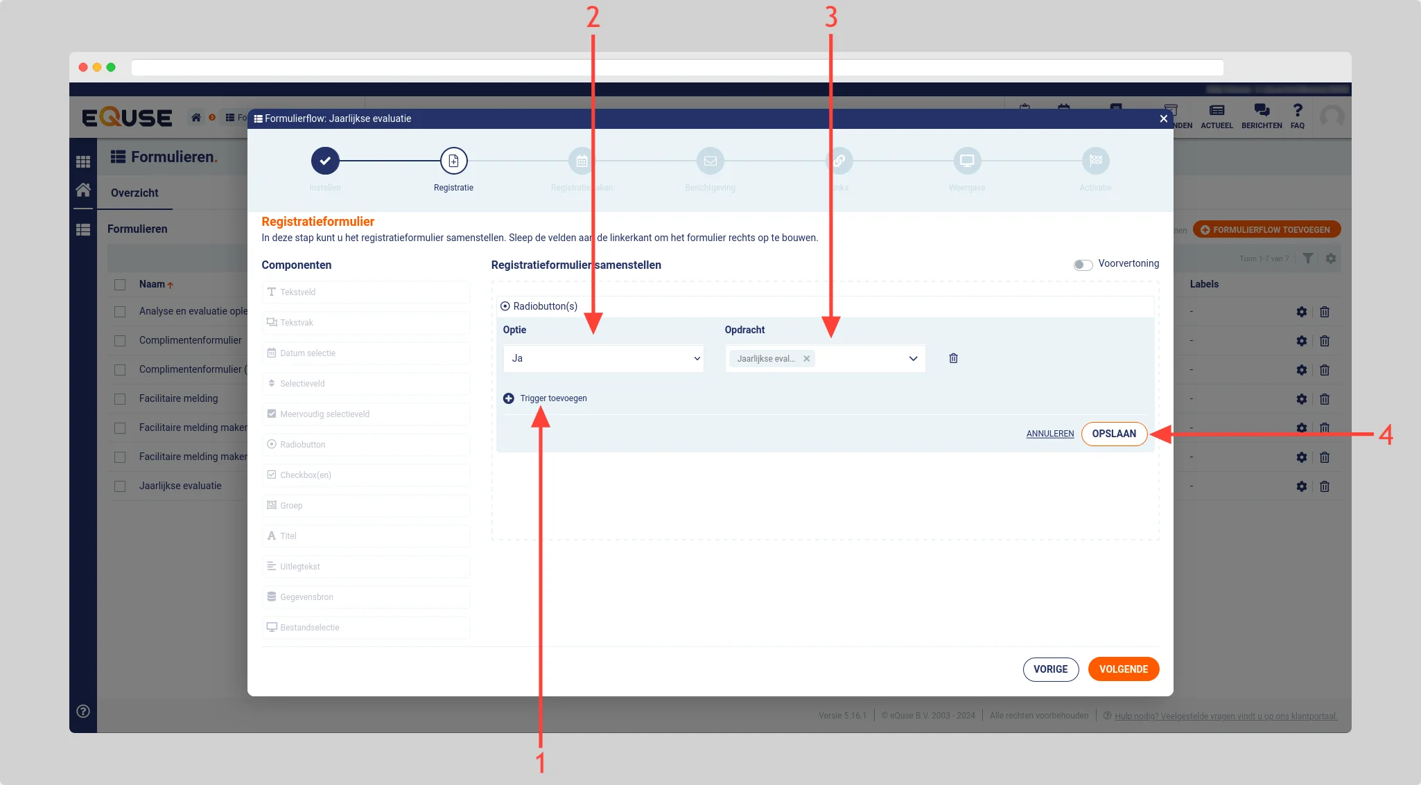Image resolution: width=1421 pixels, height=785 pixels.
Task: Sort by the Naam column header
Action: point(152,284)
